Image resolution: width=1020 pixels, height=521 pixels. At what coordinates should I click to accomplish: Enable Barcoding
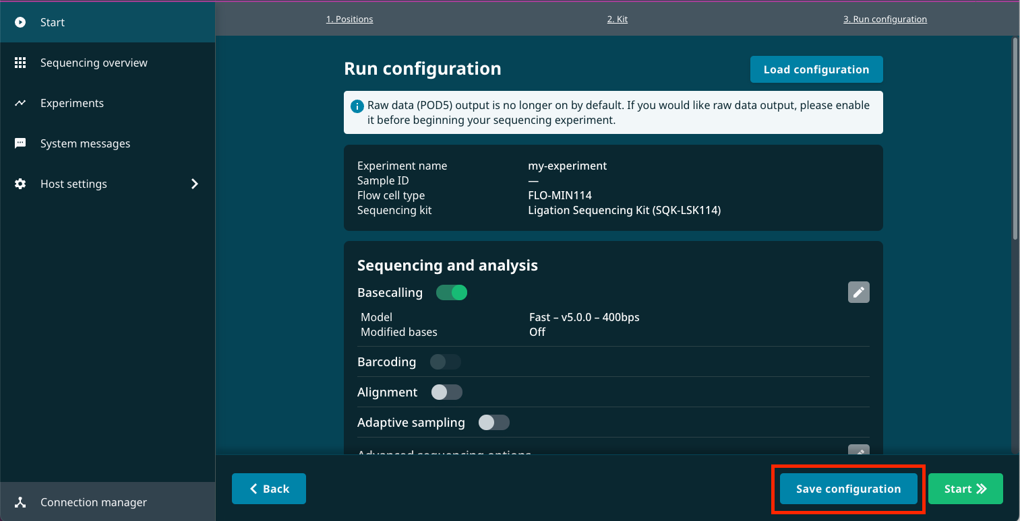coord(445,361)
